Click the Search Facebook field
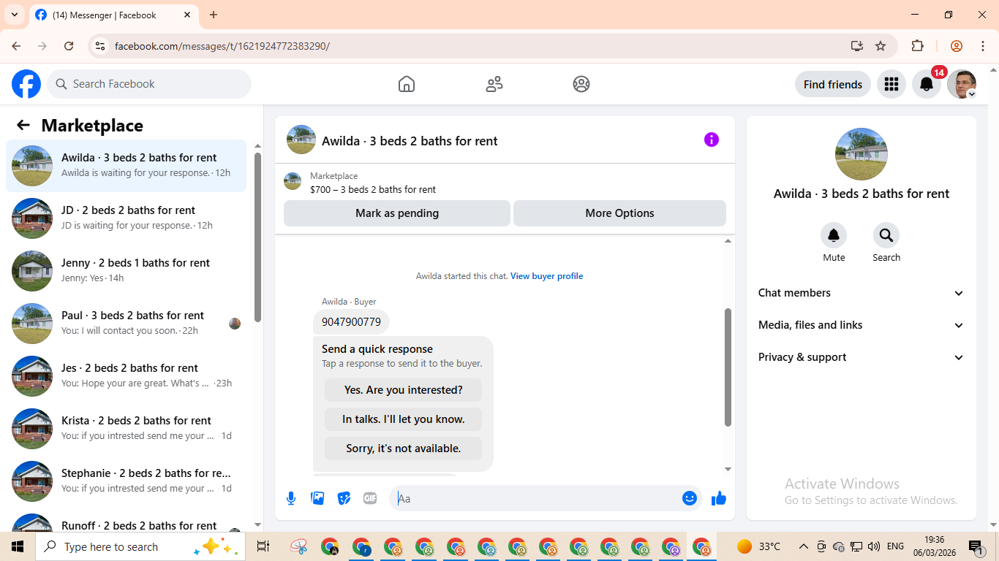 click(x=149, y=84)
